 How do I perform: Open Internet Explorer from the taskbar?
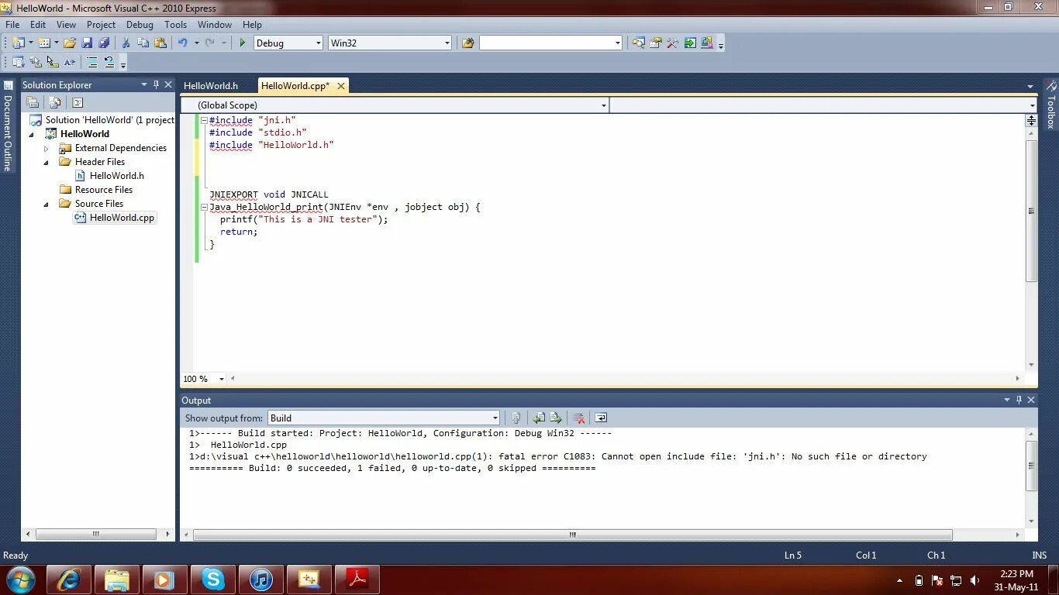tap(68, 580)
